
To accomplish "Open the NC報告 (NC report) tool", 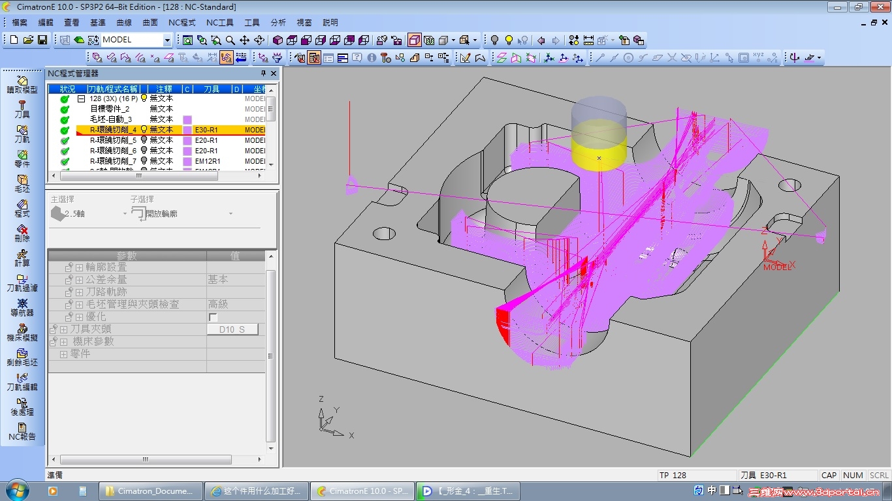I will (x=22, y=431).
